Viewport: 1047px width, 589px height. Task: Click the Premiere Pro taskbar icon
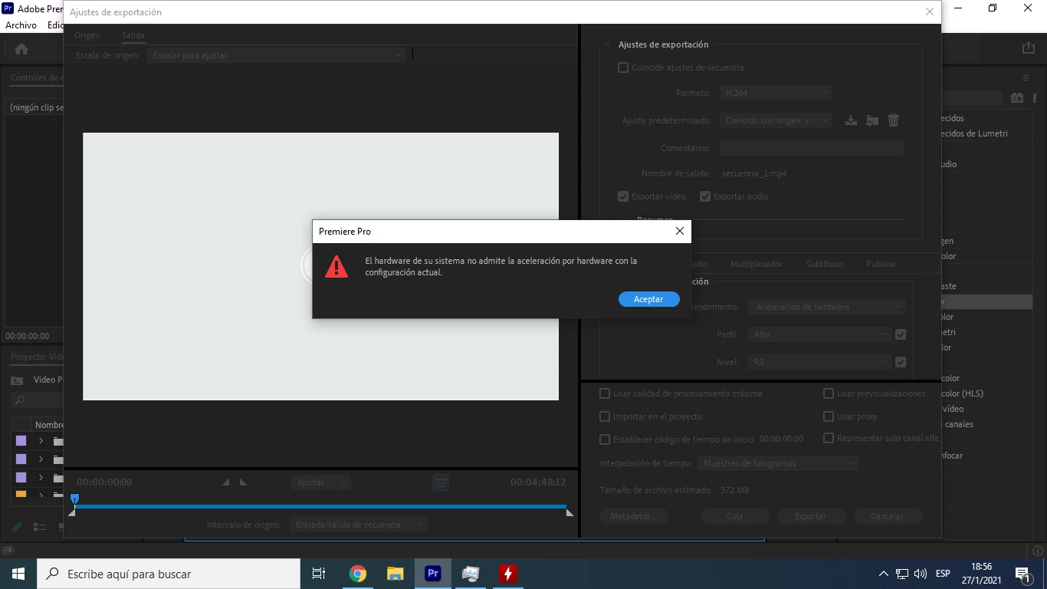433,574
